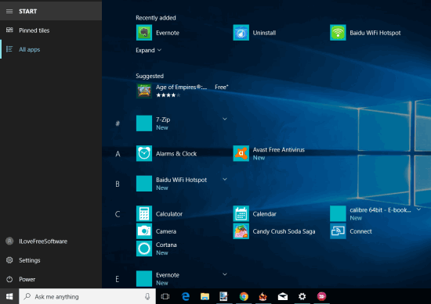Jump to letter index E
Screen dimensions: 431x304
(x=117, y=279)
